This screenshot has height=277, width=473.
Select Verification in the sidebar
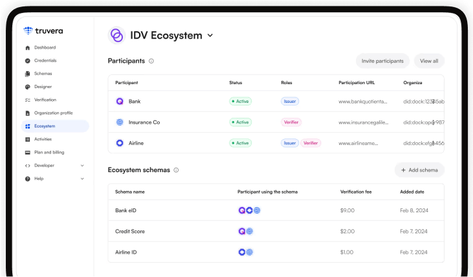(x=45, y=100)
